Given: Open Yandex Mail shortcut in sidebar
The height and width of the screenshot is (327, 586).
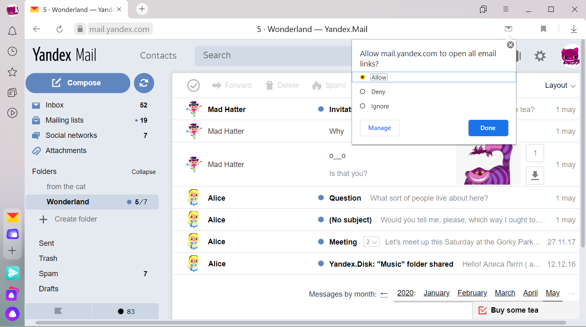Looking at the screenshot, I should [x=12, y=217].
